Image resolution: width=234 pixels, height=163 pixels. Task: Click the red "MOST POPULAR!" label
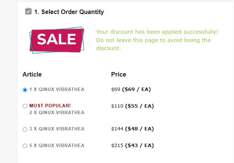coord(50,106)
